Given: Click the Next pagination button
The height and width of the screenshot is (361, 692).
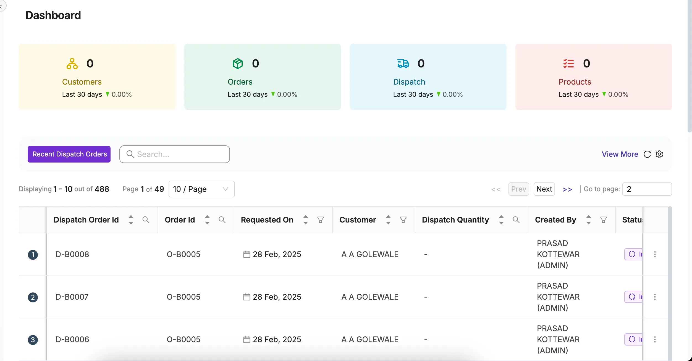Looking at the screenshot, I should 544,189.
